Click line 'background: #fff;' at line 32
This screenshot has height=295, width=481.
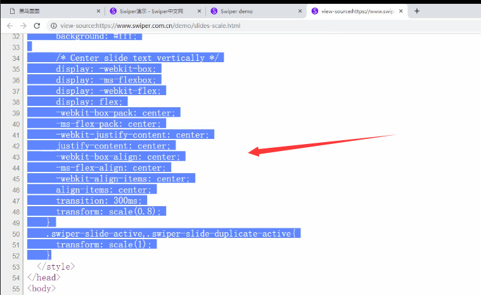[96, 36]
